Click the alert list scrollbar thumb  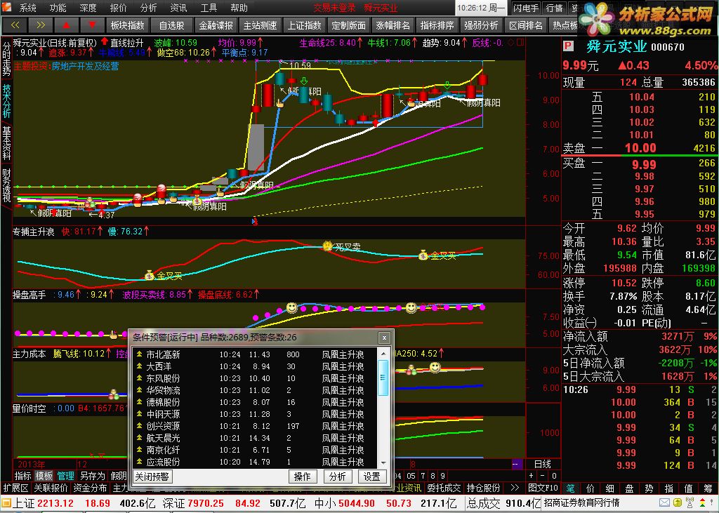pos(383,378)
